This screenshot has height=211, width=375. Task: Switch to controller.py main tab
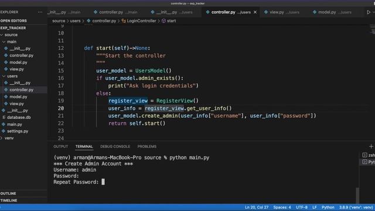click(x=116, y=12)
